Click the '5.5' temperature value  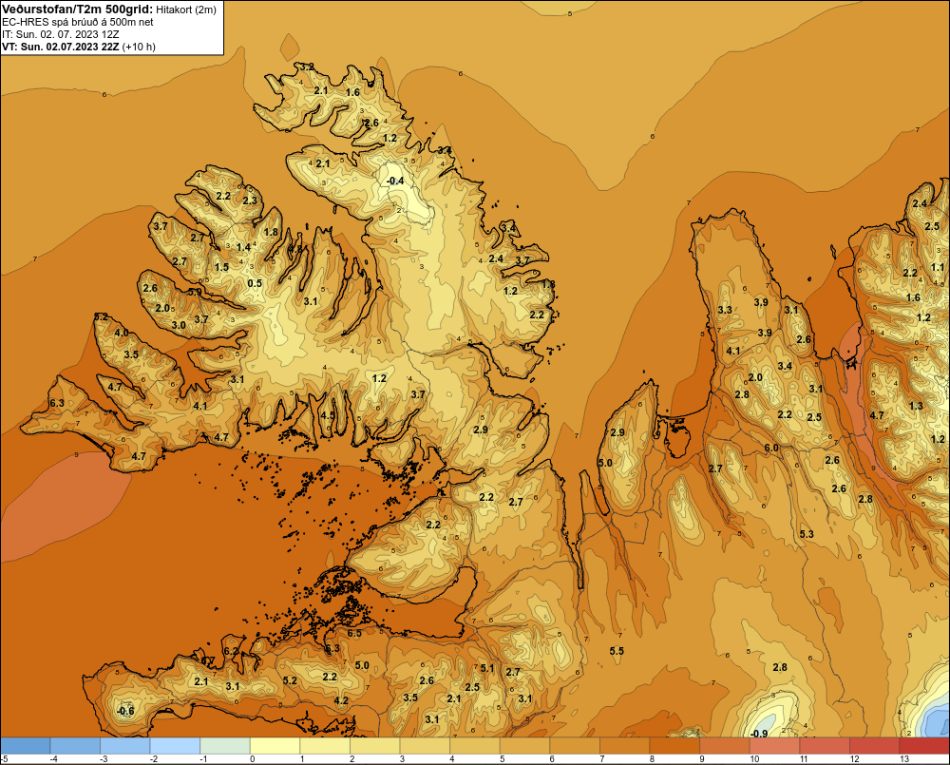617,651
